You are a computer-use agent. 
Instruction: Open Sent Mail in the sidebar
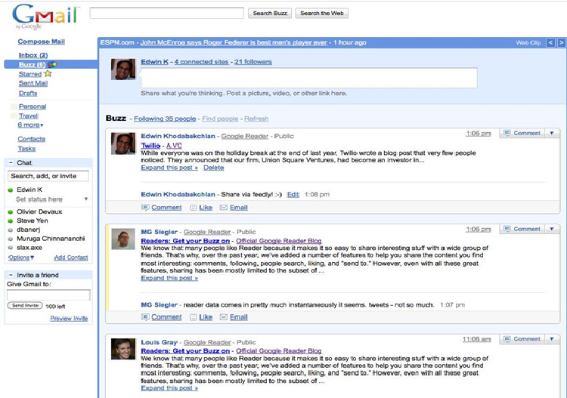(x=33, y=84)
